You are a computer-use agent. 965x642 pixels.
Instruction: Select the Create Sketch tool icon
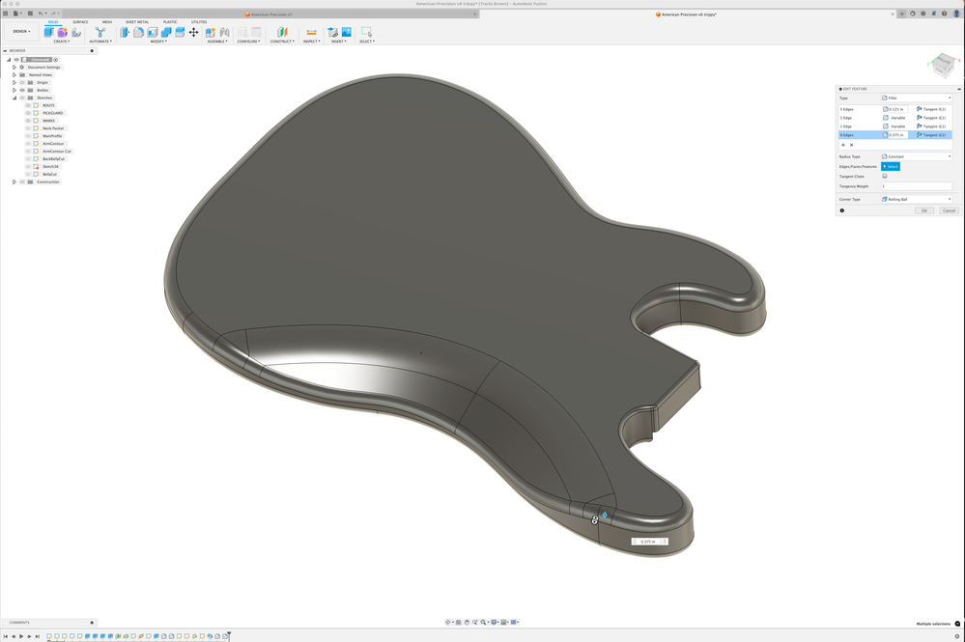pyautogui.click(x=75, y=32)
